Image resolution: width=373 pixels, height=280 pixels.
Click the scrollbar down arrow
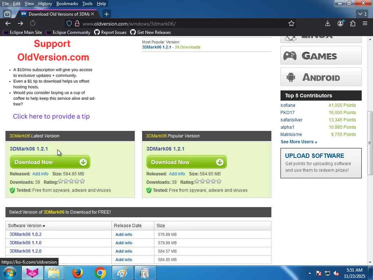[370, 262]
